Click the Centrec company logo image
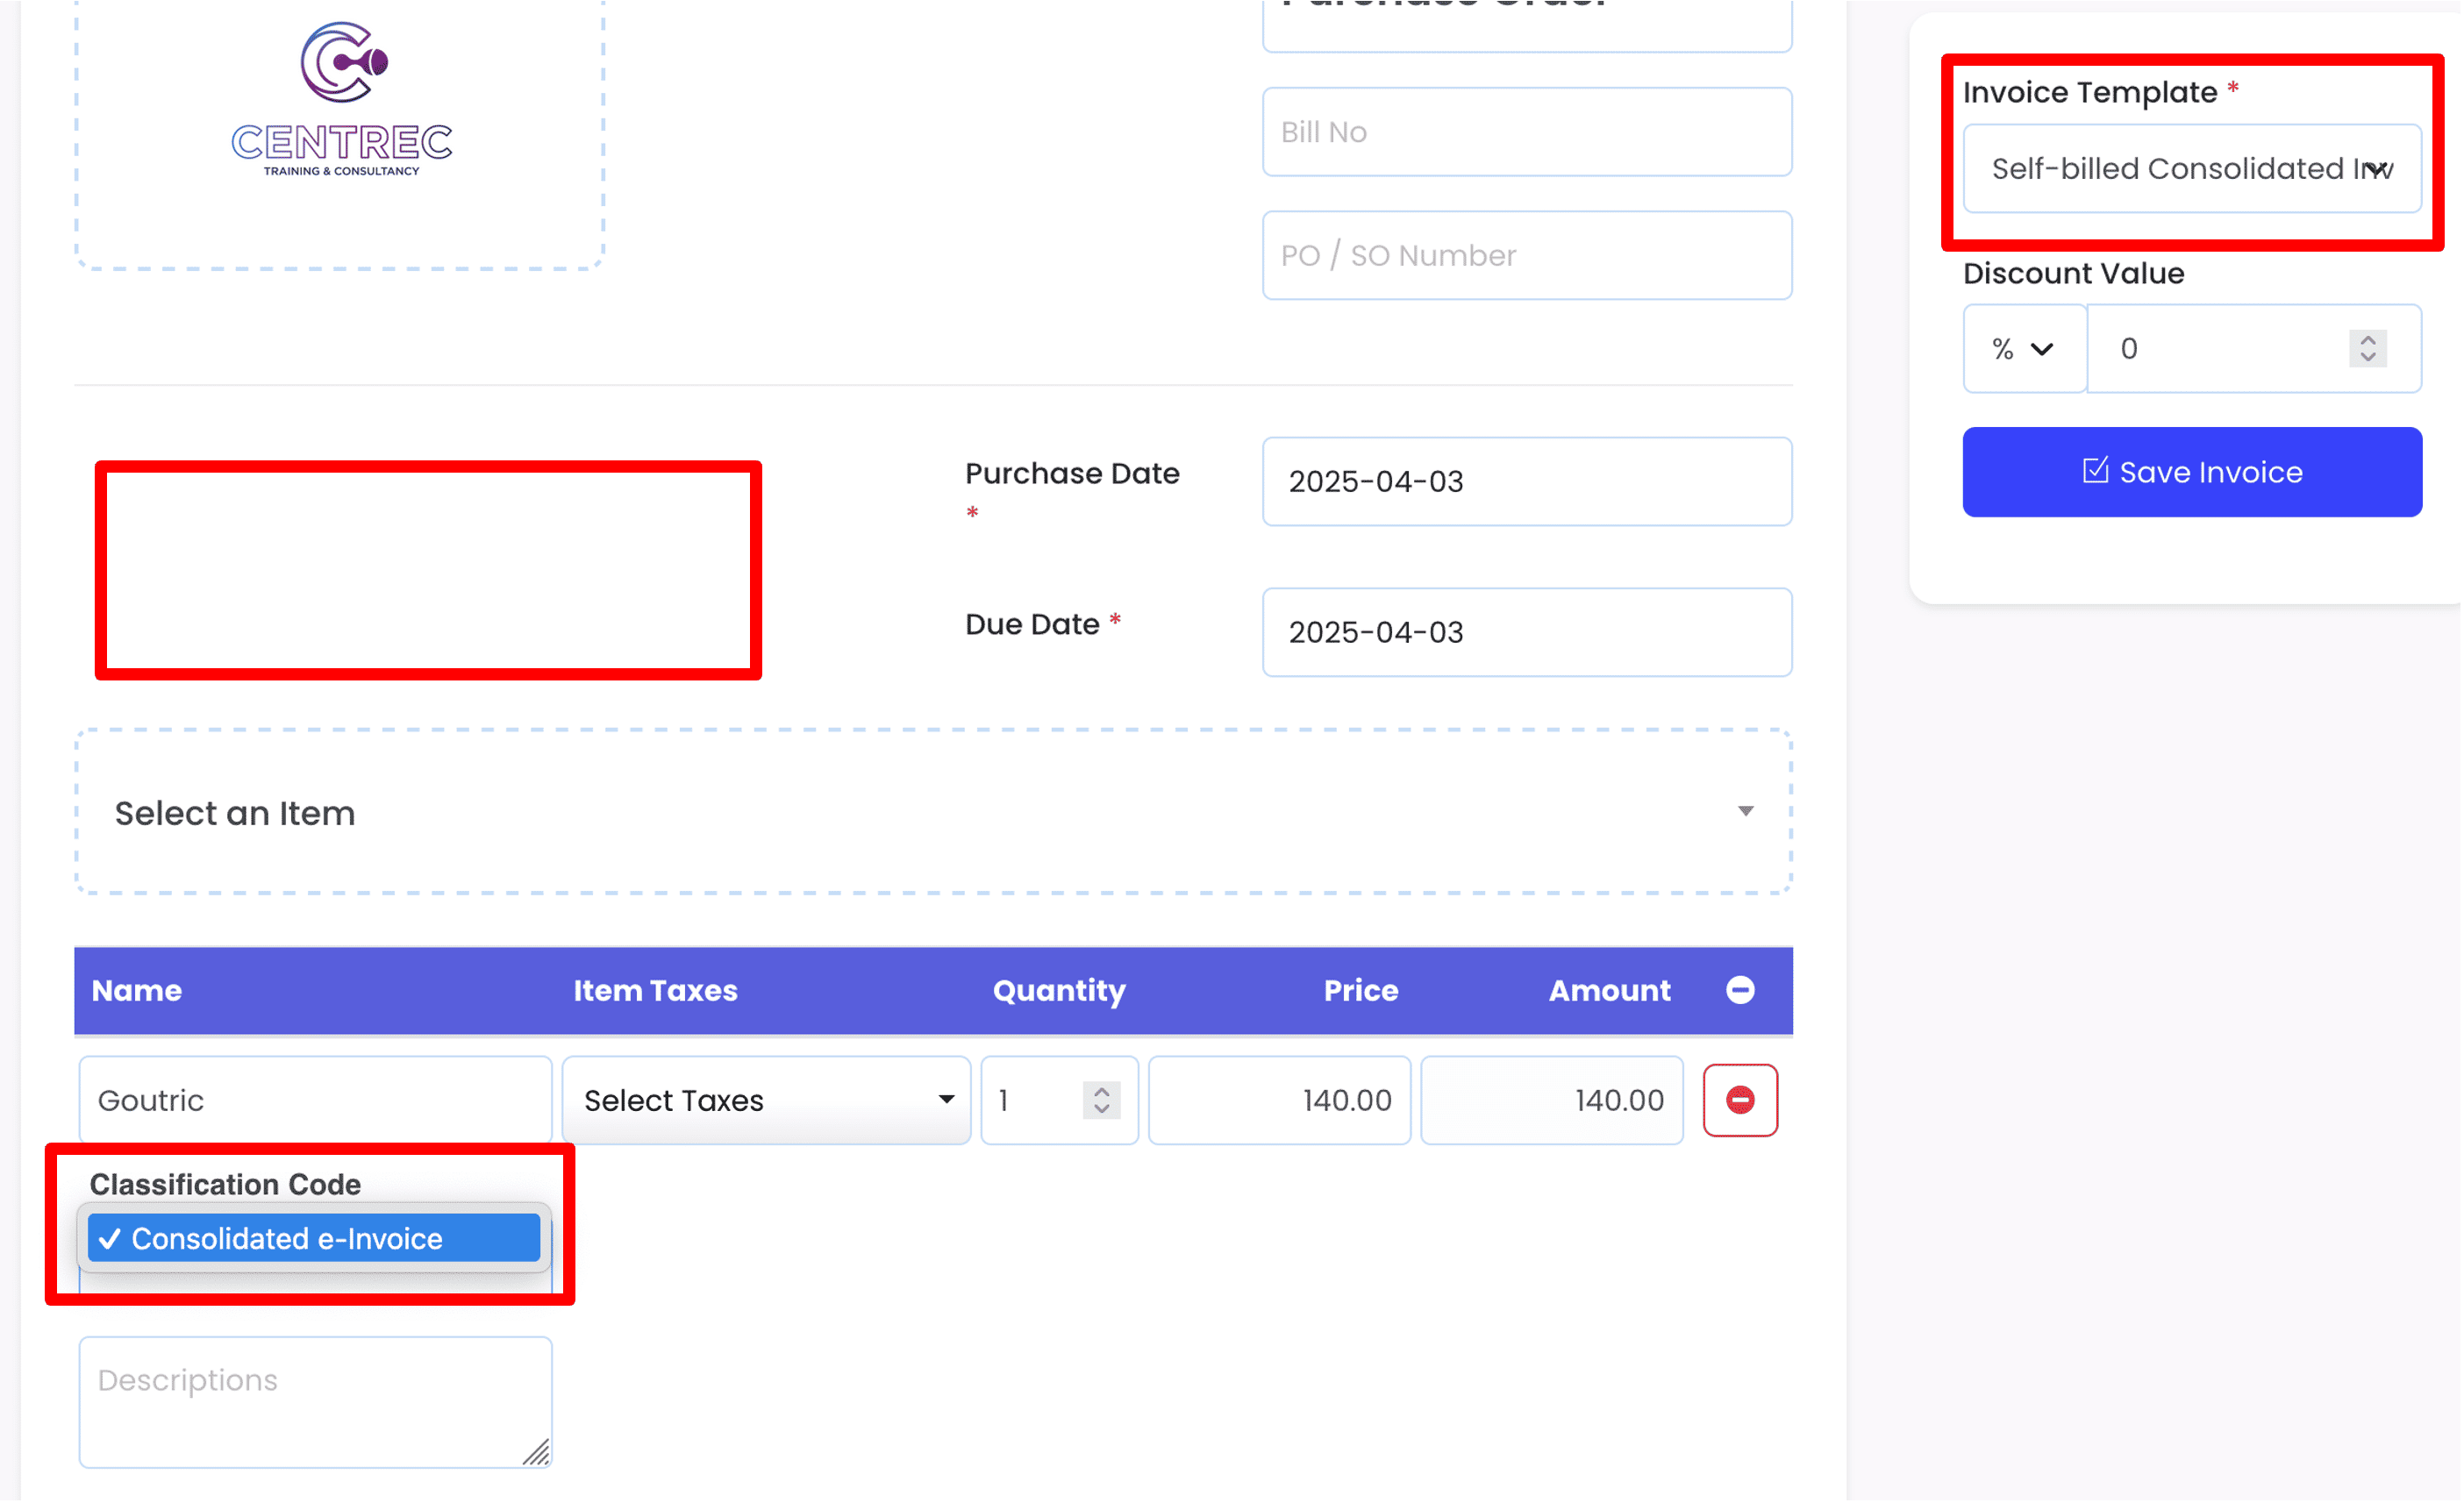The width and height of the screenshot is (2464, 1503). point(341,100)
